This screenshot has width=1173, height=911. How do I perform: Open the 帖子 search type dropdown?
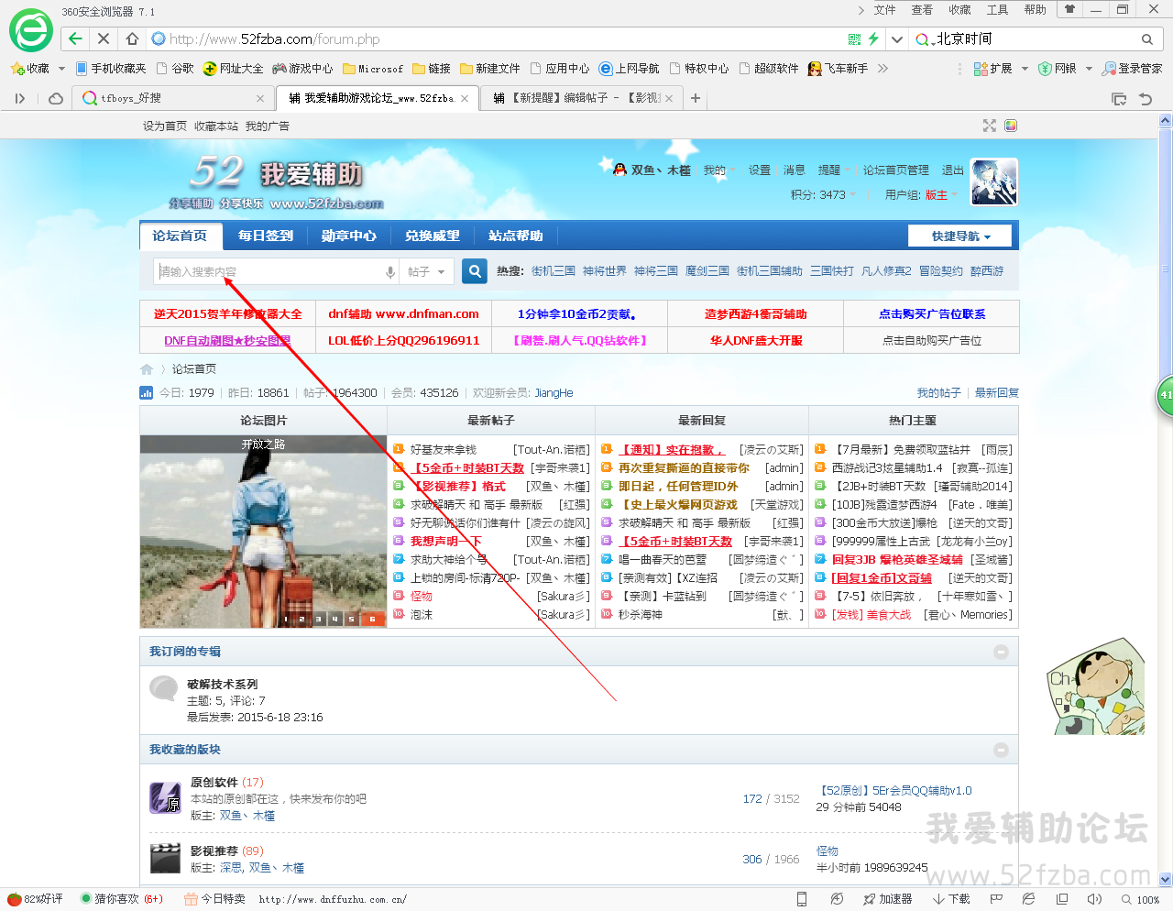click(x=427, y=272)
